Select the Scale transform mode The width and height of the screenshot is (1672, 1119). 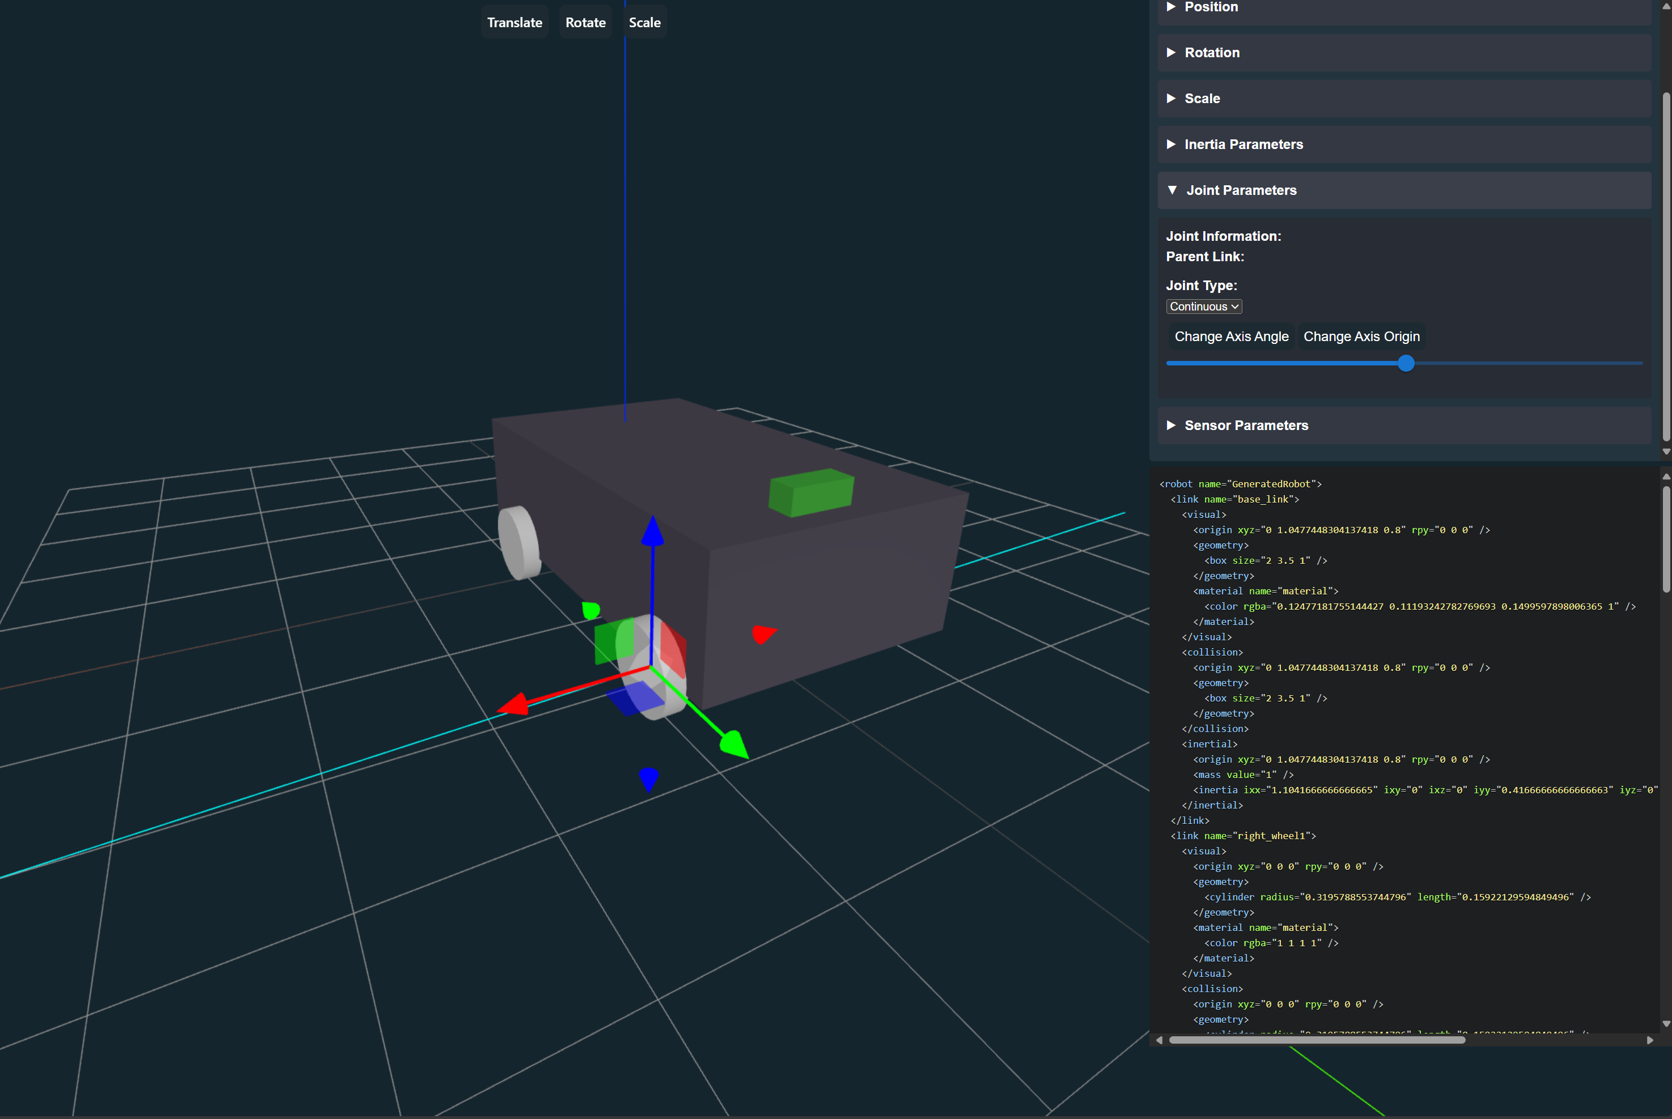(x=644, y=22)
